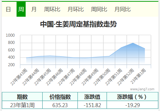
Task: Open the 月同比 comparison tab
Action: [122, 9]
